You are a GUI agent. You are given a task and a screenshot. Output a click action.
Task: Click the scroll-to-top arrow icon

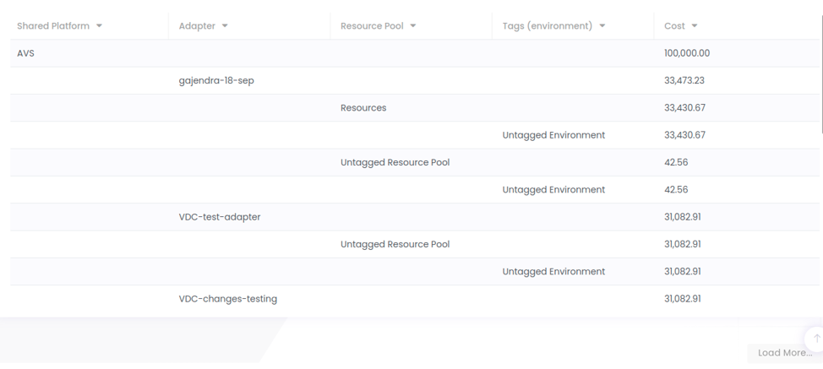click(816, 338)
